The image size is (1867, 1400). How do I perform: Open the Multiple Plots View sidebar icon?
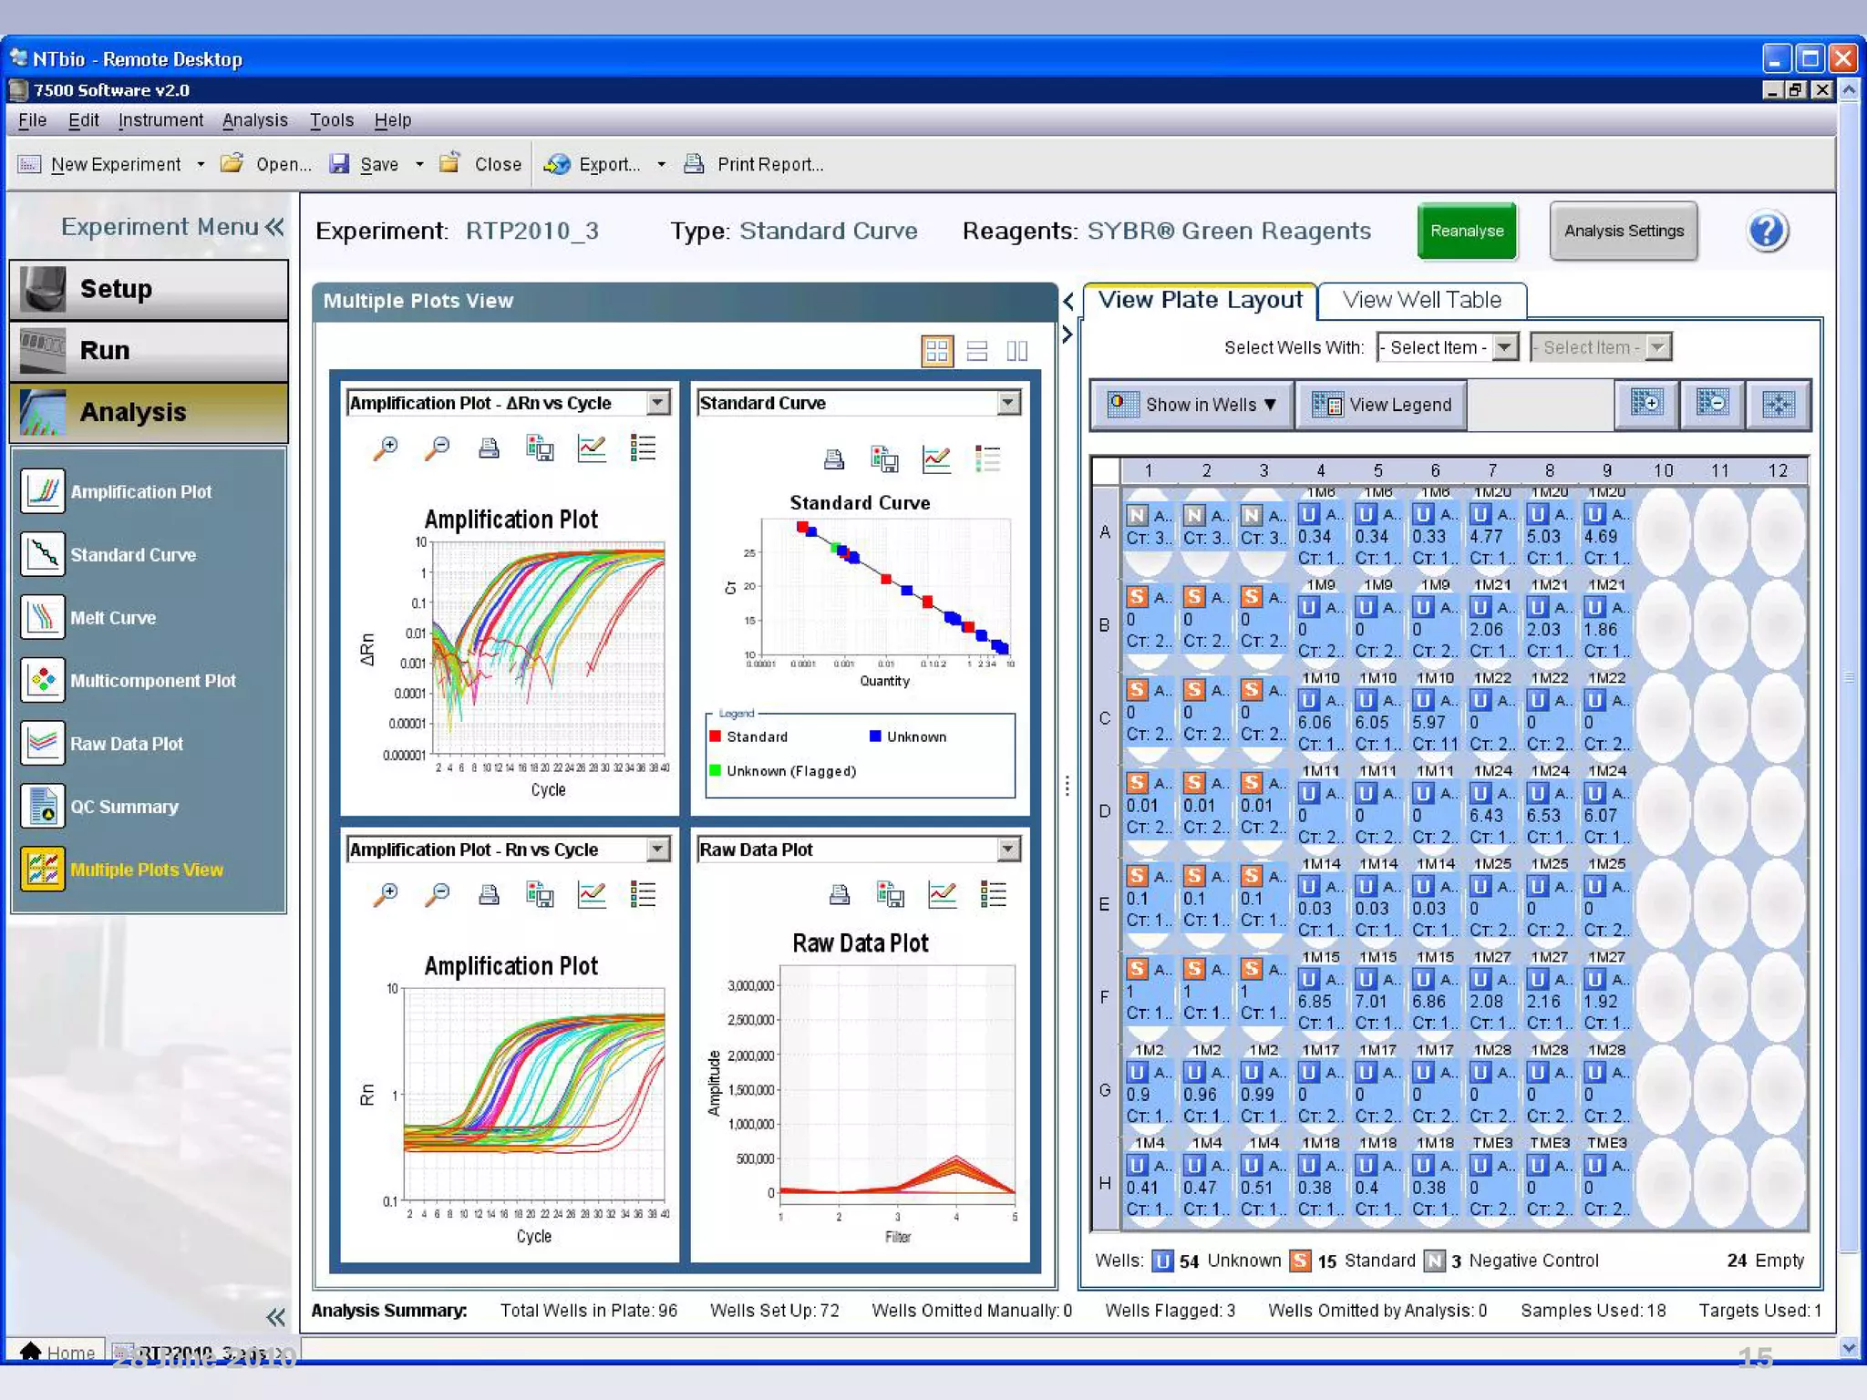[x=42, y=869]
